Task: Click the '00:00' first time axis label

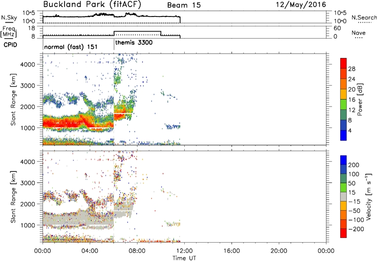Action: click(x=43, y=251)
